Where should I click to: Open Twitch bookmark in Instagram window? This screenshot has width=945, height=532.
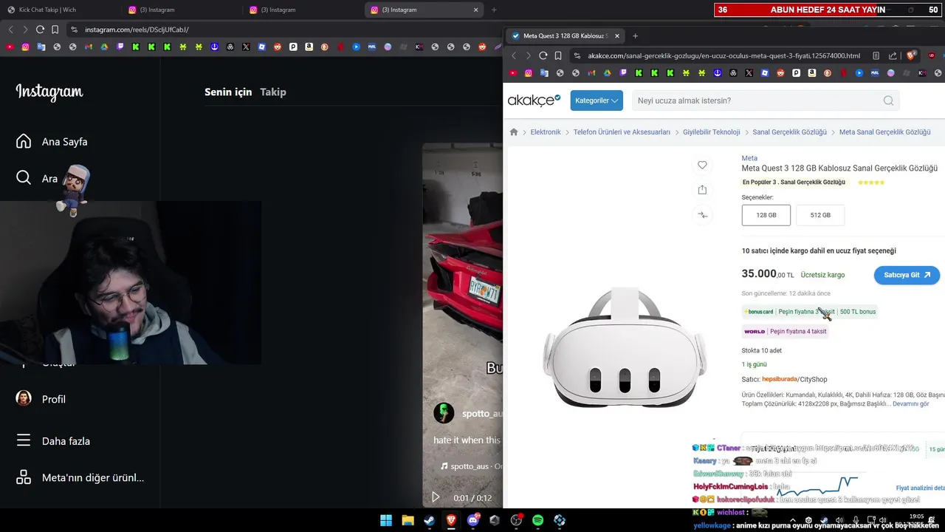[x=120, y=47]
